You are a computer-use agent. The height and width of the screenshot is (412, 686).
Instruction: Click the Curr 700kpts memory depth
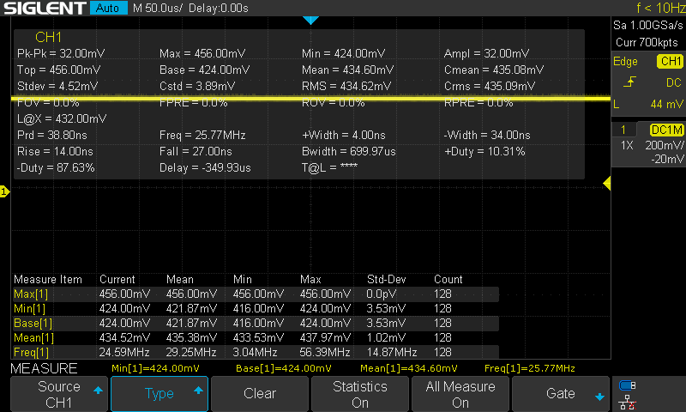coord(647,42)
